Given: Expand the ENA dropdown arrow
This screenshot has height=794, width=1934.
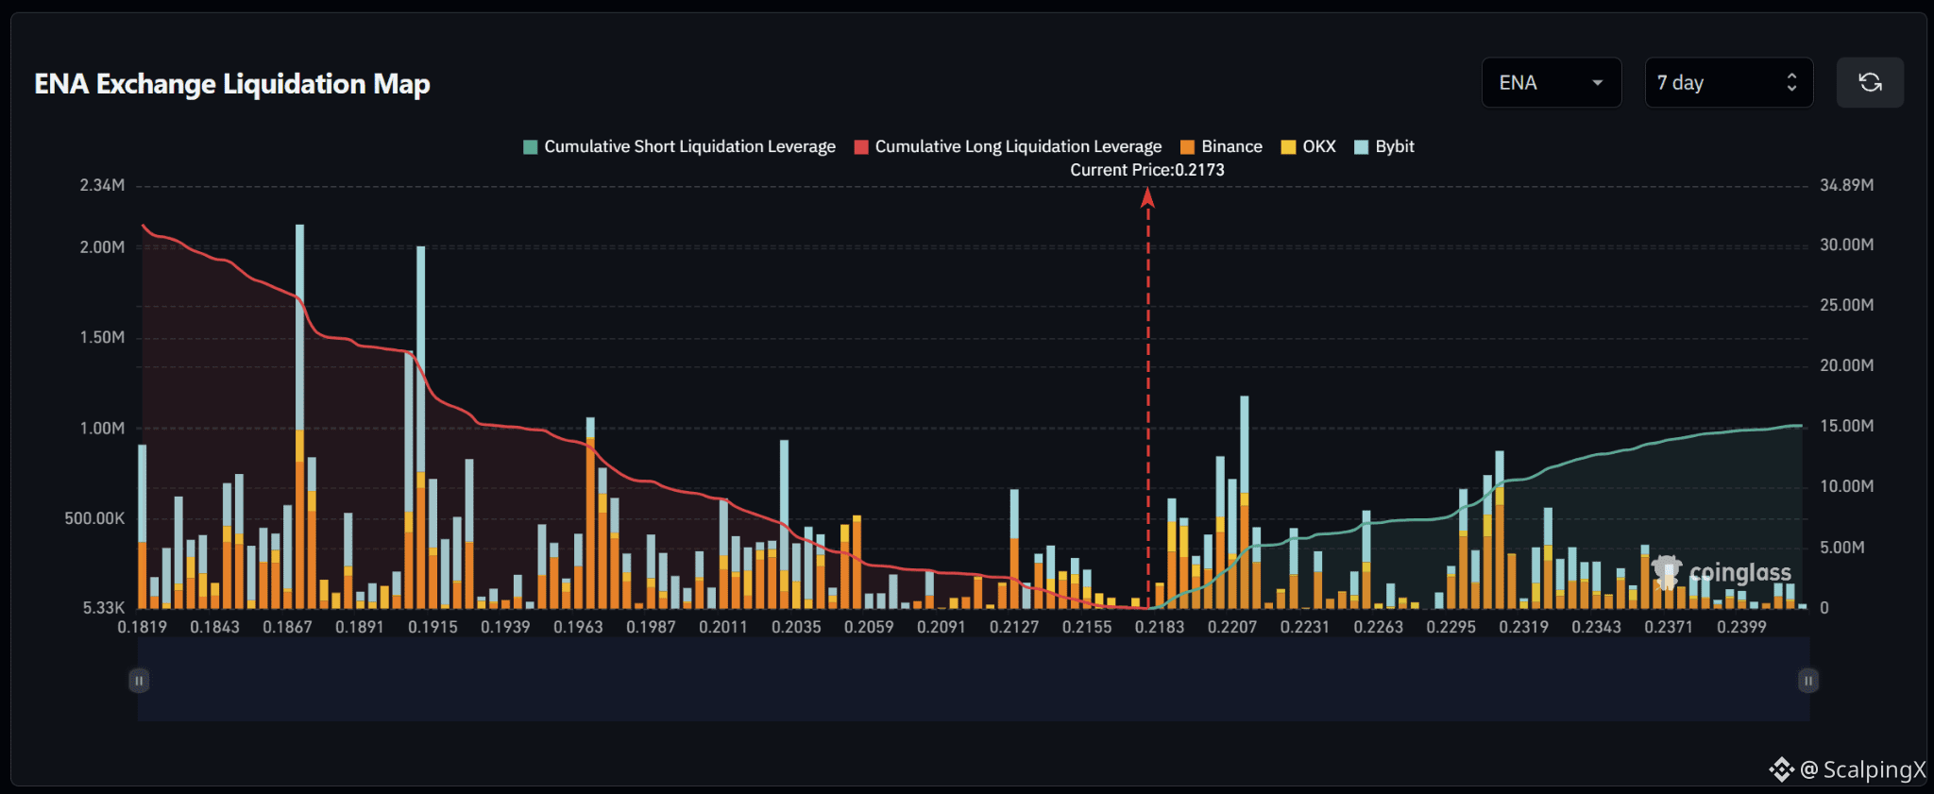Looking at the screenshot, I should [1598, 83].
